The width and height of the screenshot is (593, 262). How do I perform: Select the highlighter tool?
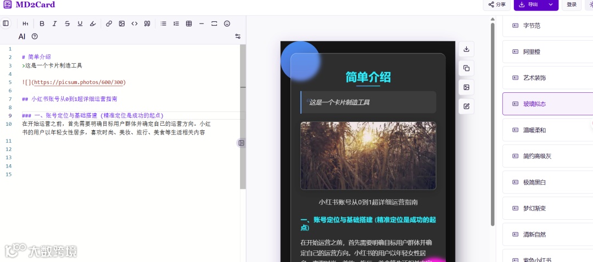pyautogui.click(x=93, y=24)
